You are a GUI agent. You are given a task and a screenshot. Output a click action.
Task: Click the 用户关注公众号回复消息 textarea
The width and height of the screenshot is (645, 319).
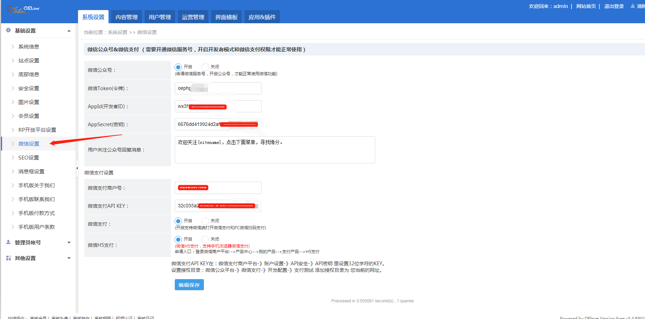tap(275, 150)
